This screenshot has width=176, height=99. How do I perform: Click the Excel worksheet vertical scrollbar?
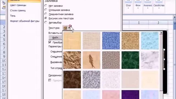[175, 59]
